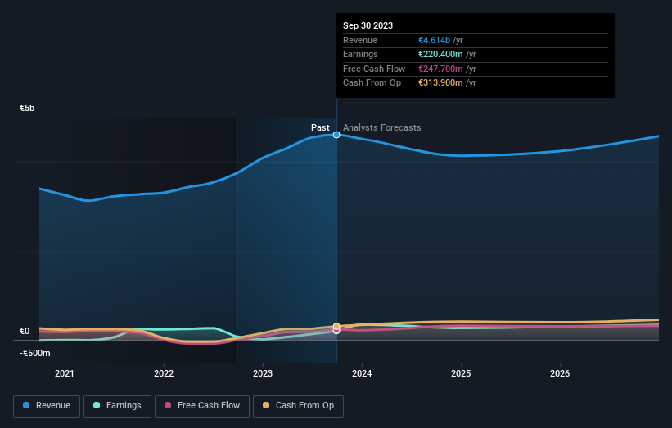Click the €0 y-axis label
Image resolution: width=672 pixels, height=428 pixels.
[25, 332]
